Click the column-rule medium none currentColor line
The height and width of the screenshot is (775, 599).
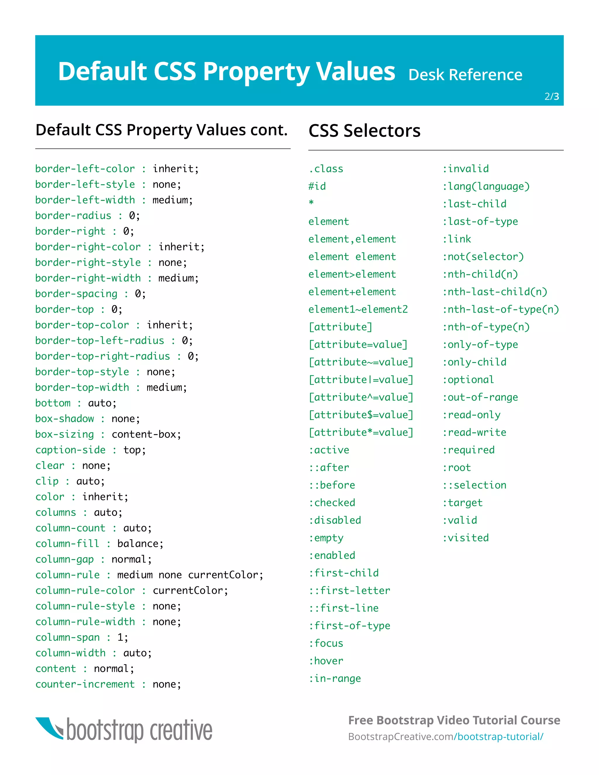(149, 575)
